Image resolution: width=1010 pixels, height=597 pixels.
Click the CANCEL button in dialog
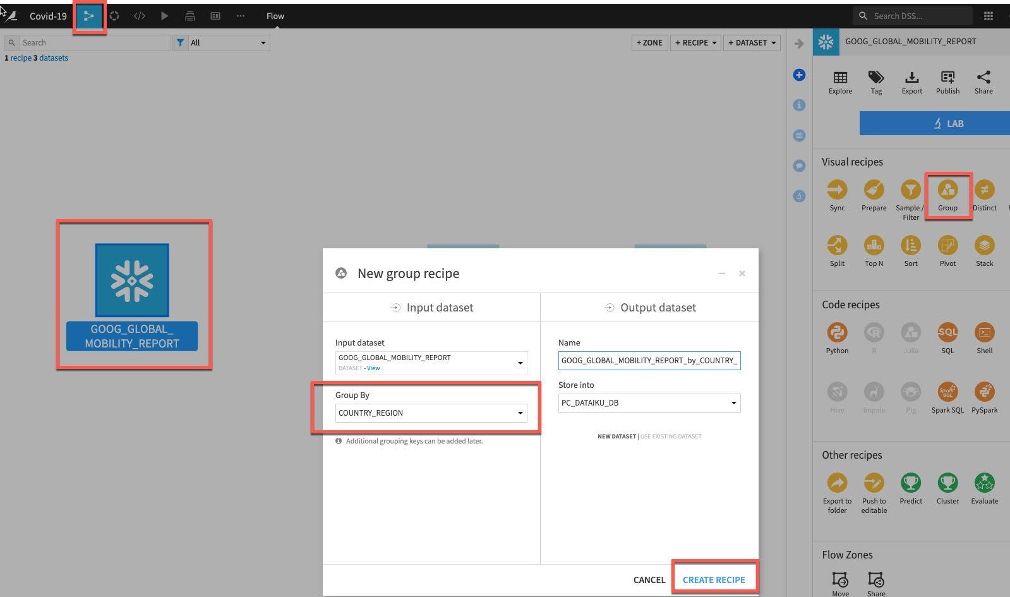coord(649,580)
